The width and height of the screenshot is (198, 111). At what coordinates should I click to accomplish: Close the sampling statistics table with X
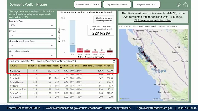(x=114, y=61)
